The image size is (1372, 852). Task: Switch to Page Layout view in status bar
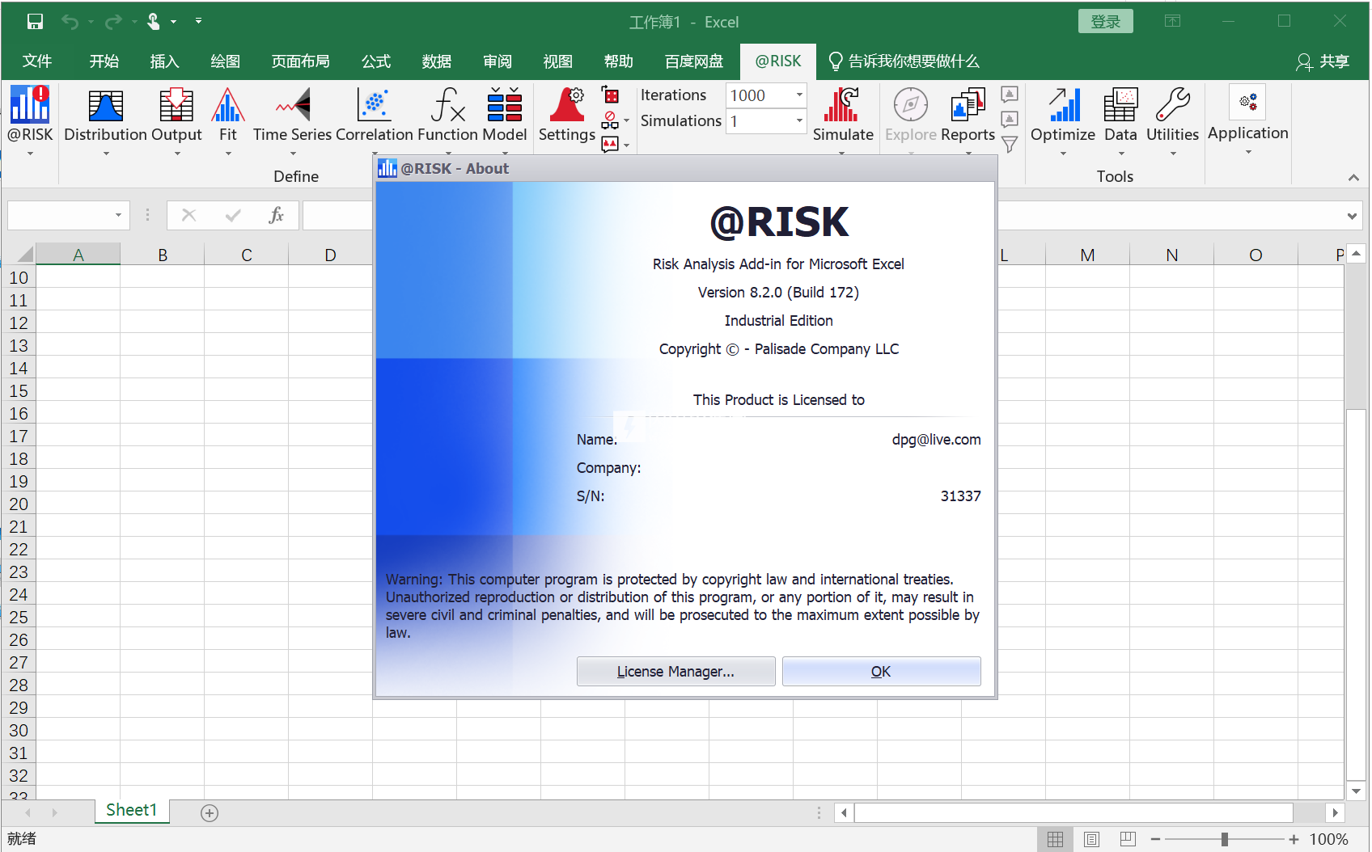tap(1092, 839)
